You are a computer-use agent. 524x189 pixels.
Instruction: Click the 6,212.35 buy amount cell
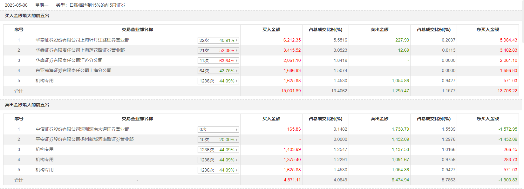point(292,40)
